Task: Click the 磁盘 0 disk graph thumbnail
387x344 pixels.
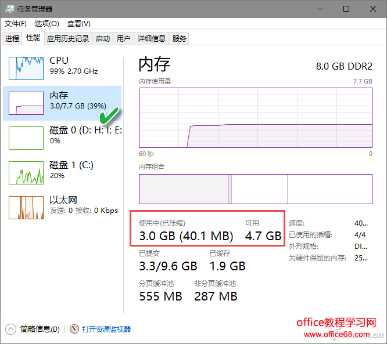Action: point(26,137)
